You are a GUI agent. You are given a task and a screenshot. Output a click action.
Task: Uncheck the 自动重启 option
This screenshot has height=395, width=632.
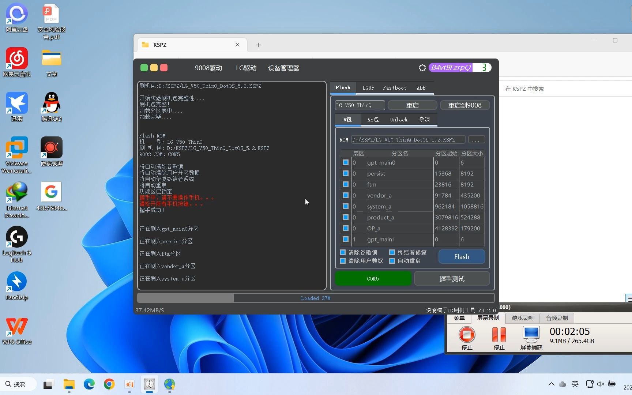click(x=392, y=261)
